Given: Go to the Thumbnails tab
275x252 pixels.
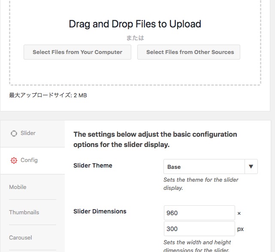Looking at the screenshot, I should [24, 213].
